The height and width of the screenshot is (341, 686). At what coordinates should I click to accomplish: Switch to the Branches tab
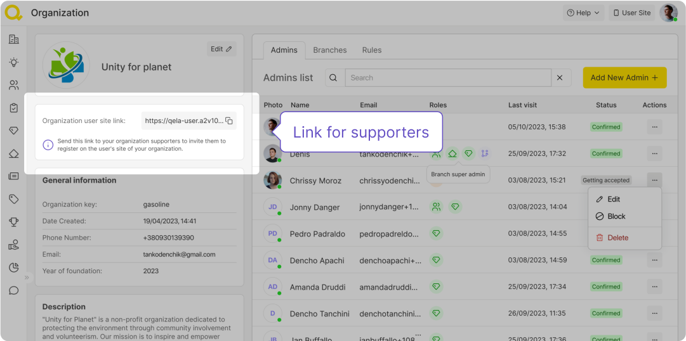[x=330, y=50]
